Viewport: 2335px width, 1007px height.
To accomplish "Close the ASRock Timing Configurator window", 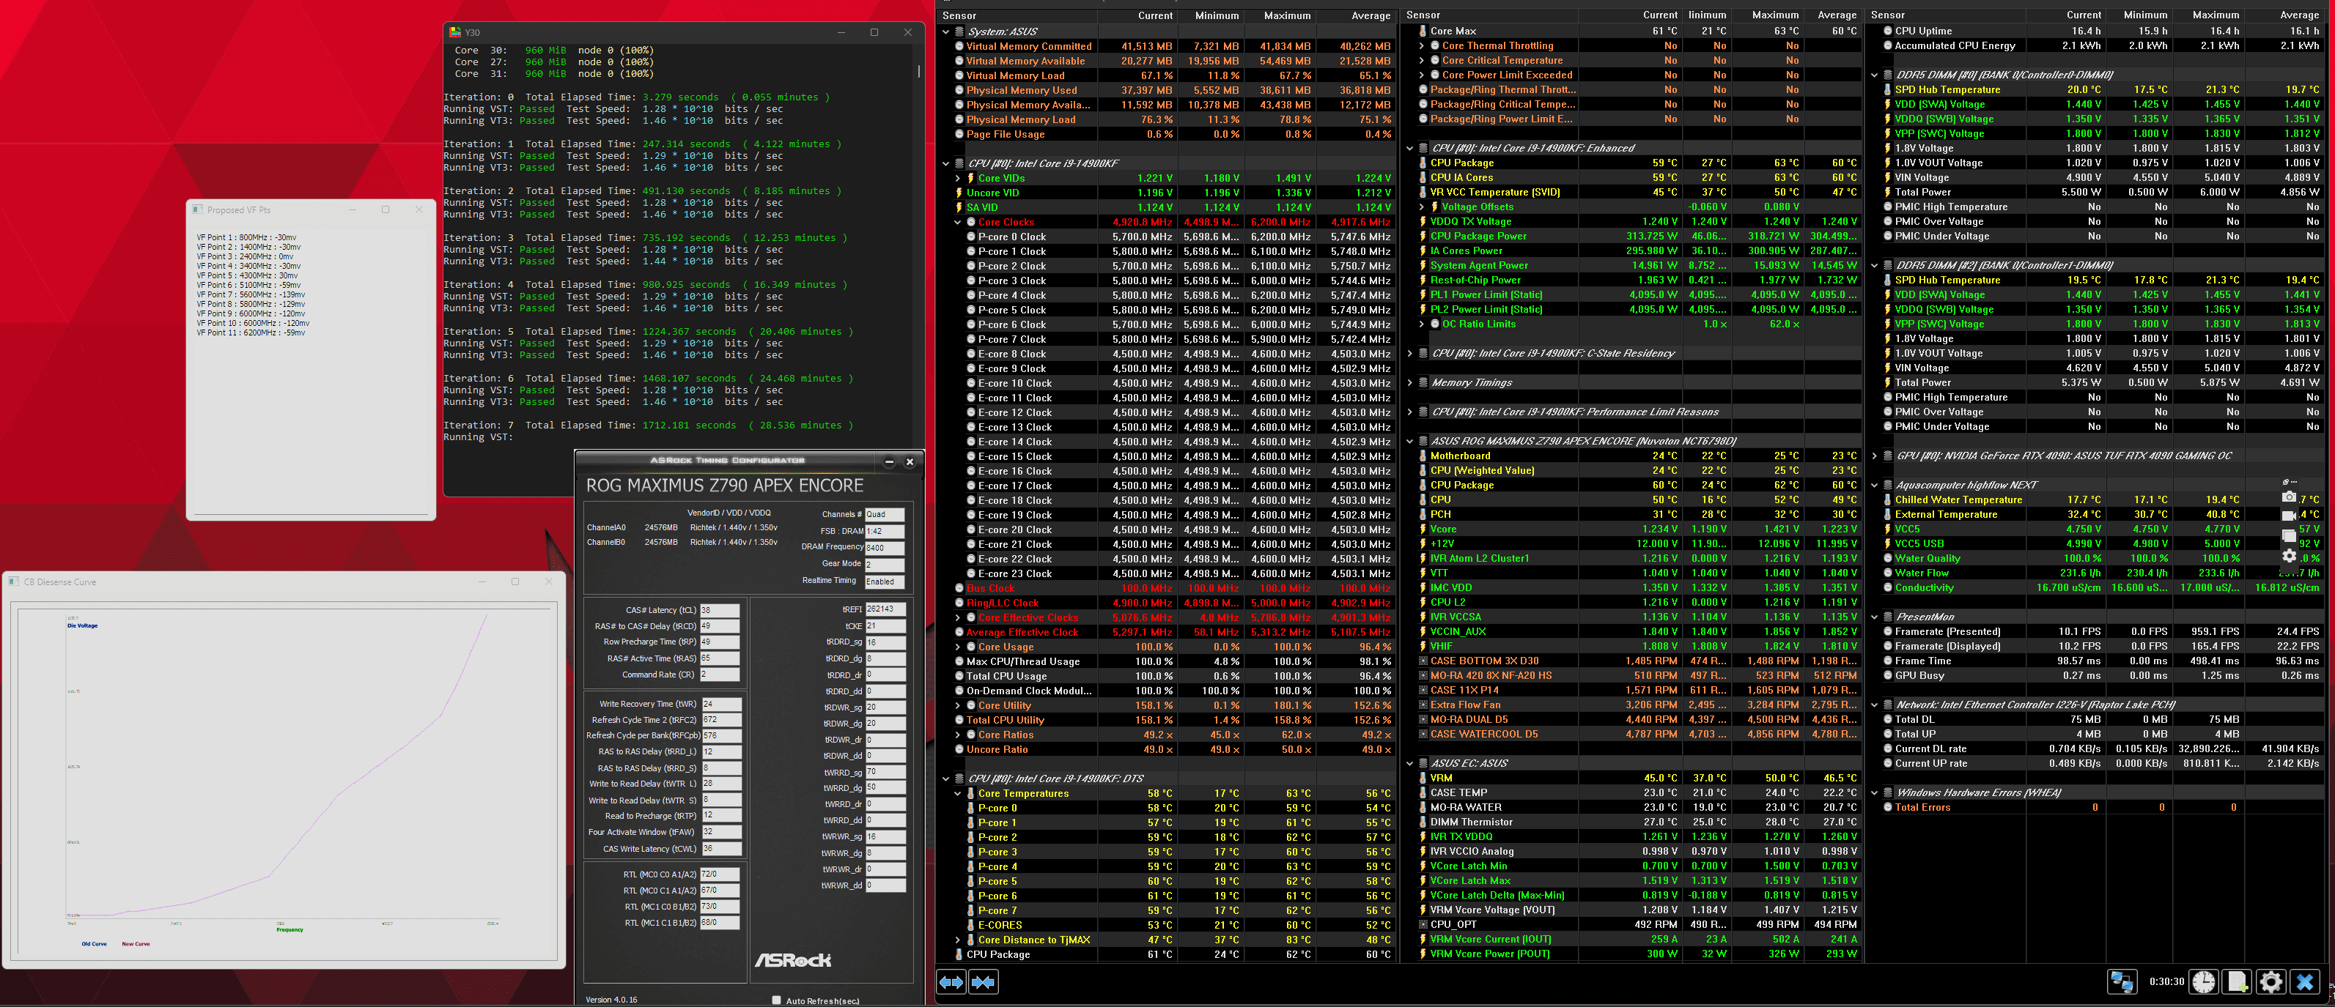I will [910, 462].
